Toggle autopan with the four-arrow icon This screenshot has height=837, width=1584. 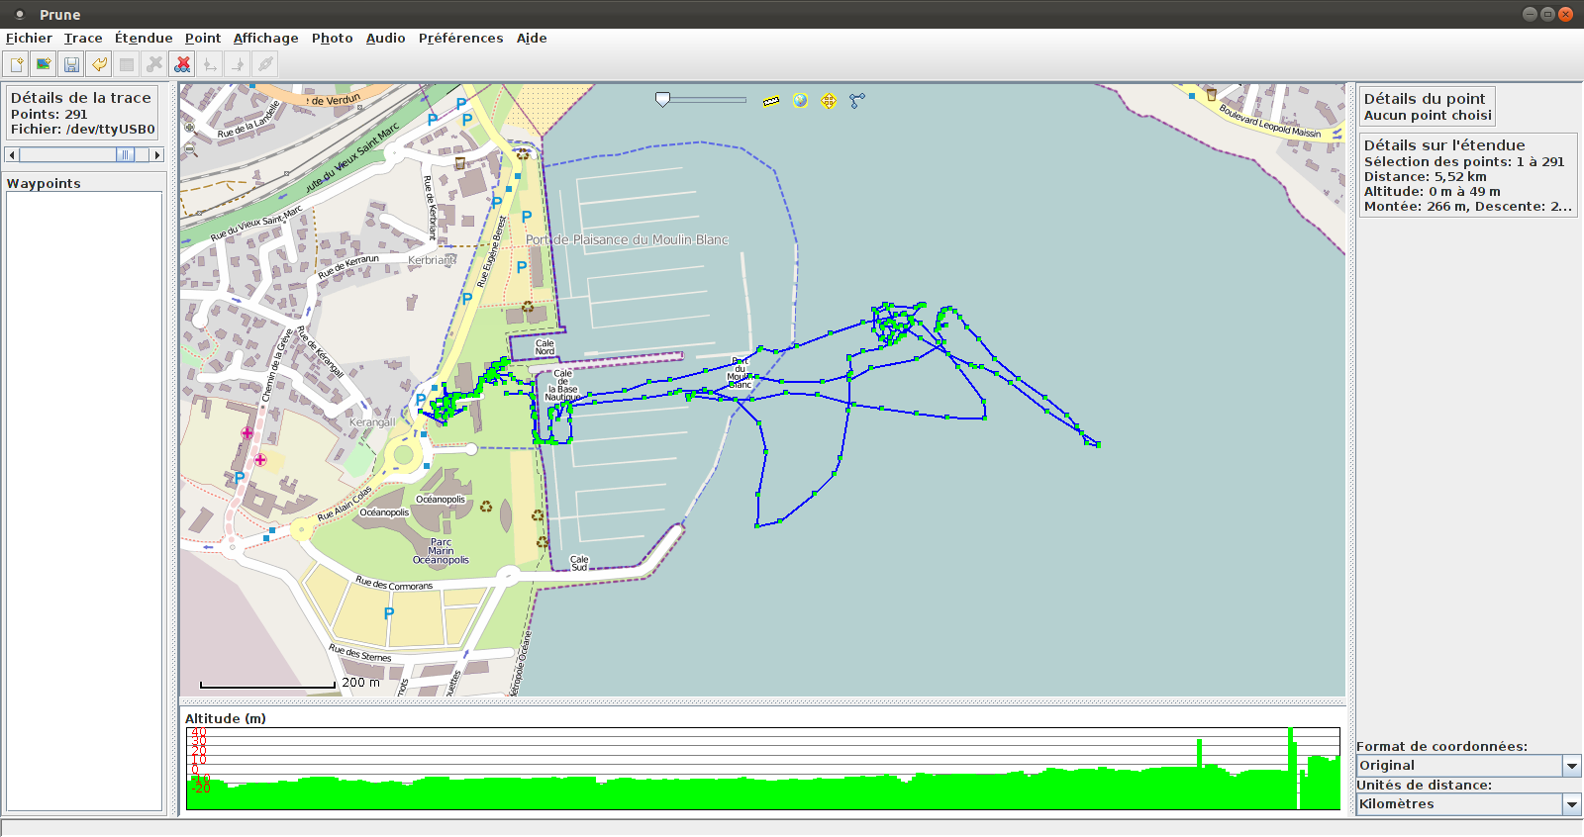[829, 100]
